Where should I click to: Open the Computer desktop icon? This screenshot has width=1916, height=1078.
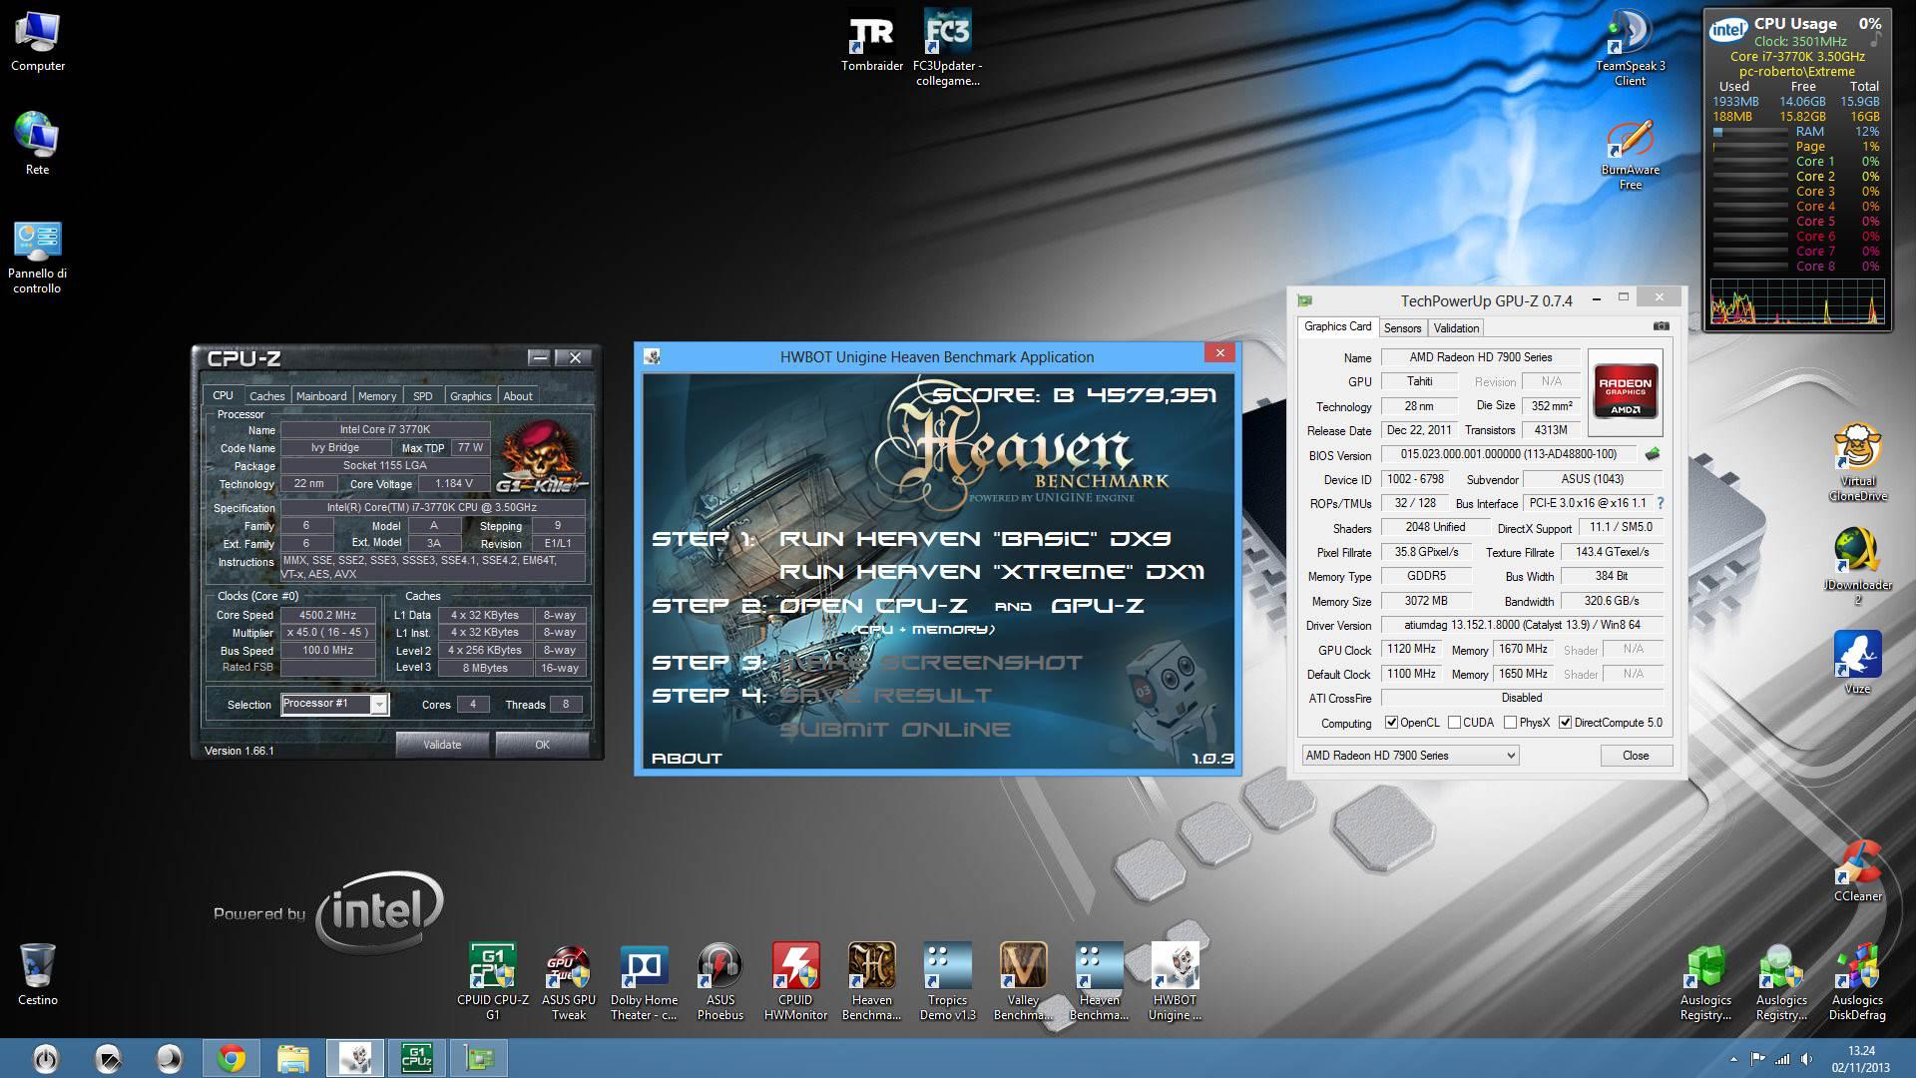(x=37, y=42)
